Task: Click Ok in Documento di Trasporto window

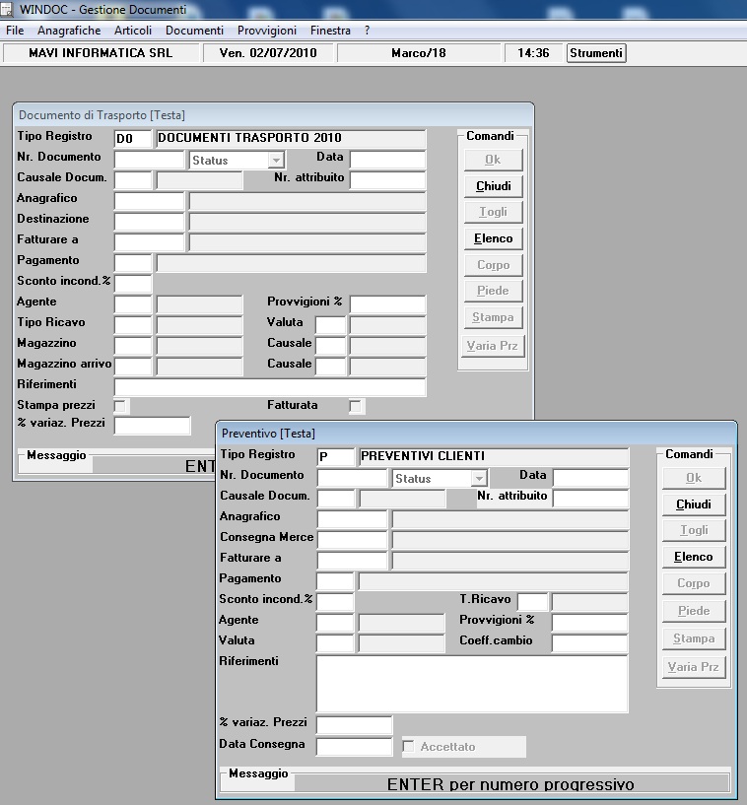Action: coord(494,160)
